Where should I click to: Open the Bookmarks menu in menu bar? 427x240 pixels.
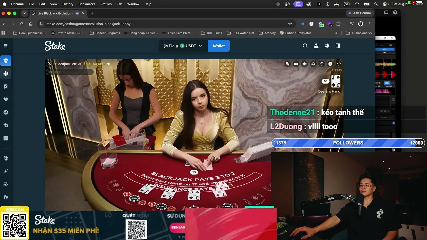coord(87,4)
